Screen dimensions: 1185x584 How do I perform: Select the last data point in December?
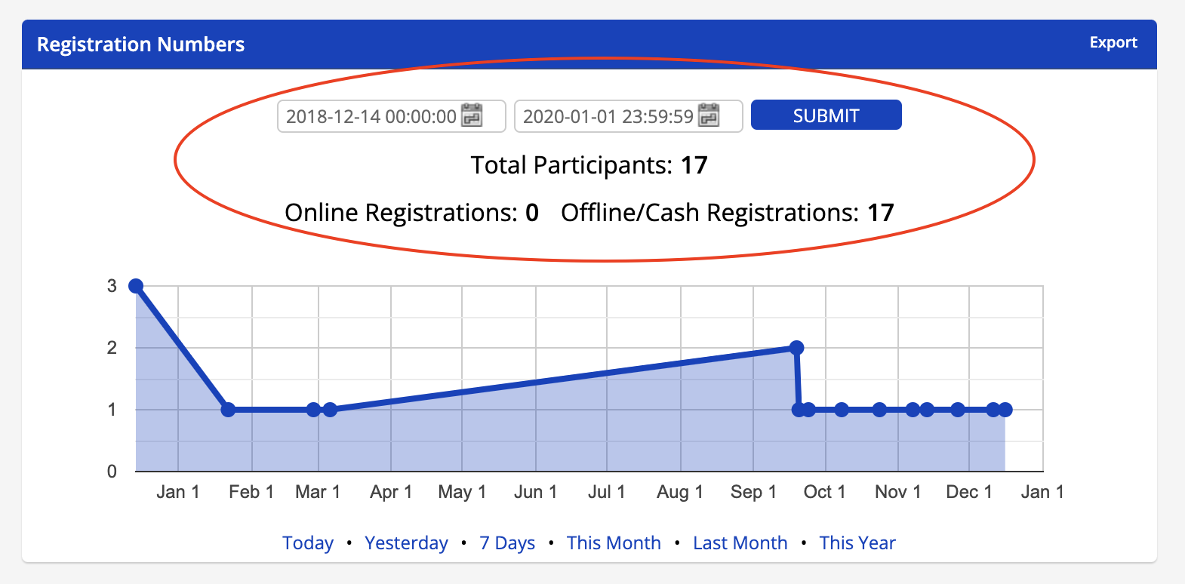pyautogui.click(x=1005, y=410)
